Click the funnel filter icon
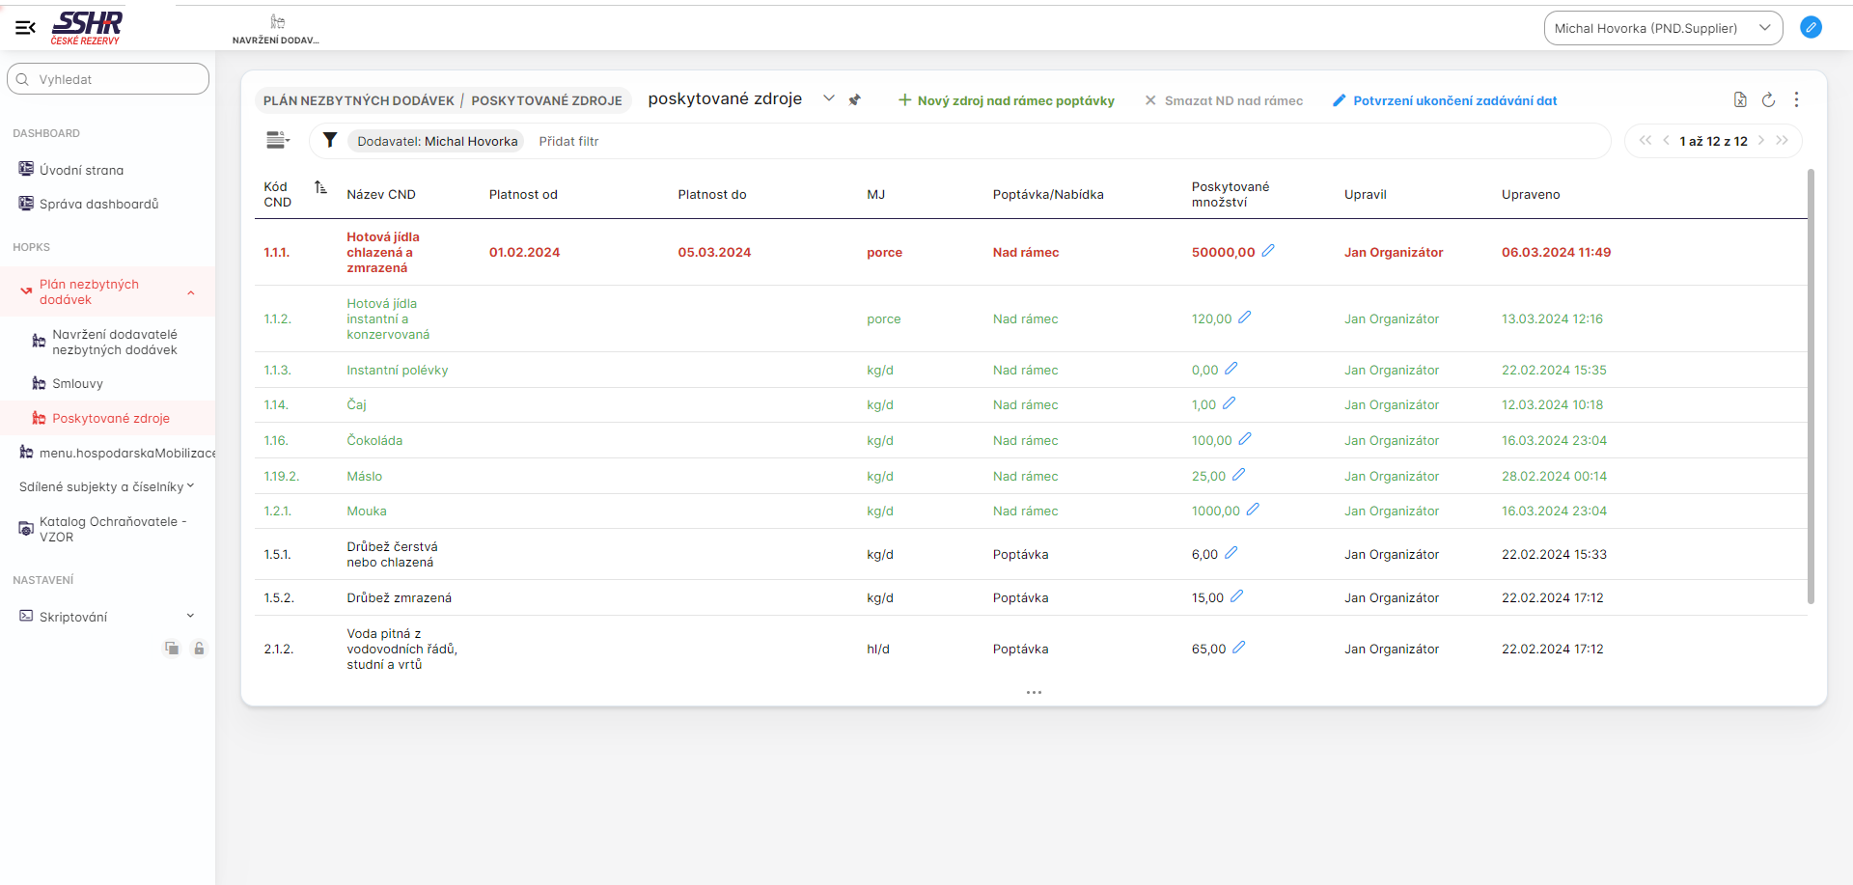The width and height of the screenshot is (1853, 885). [x=329, y=141]
